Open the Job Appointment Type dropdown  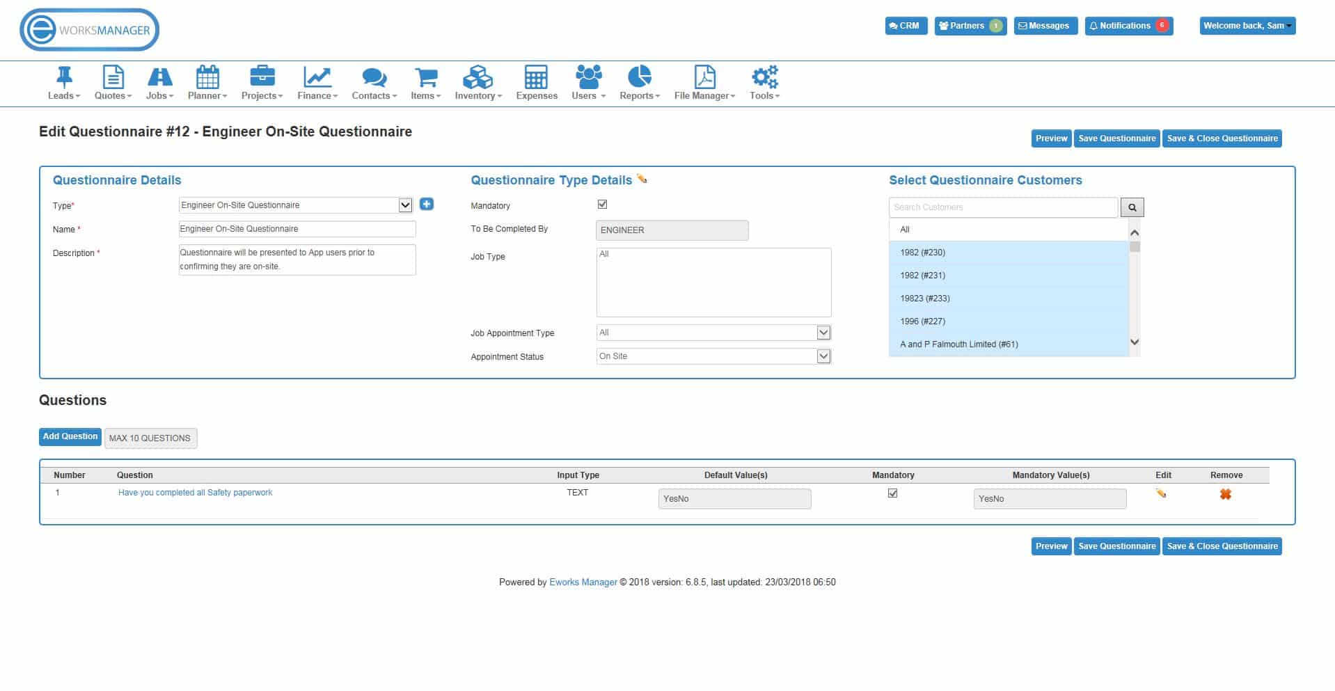(x=713, y=333)
